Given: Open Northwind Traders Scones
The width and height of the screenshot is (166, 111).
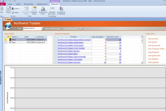Looking at the screenshot, I should (x=69, y=51).
